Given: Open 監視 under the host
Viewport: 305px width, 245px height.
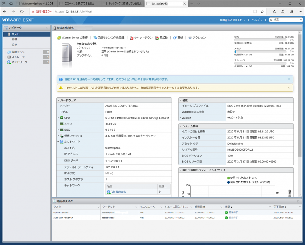Looking at the screenshot, I should [x=14, y=45].
